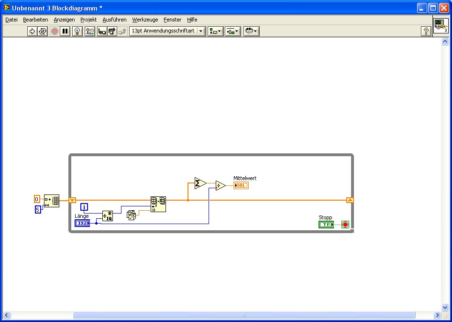Open the Anzeigen menu
452x322 pixels.
pos(64,20)
